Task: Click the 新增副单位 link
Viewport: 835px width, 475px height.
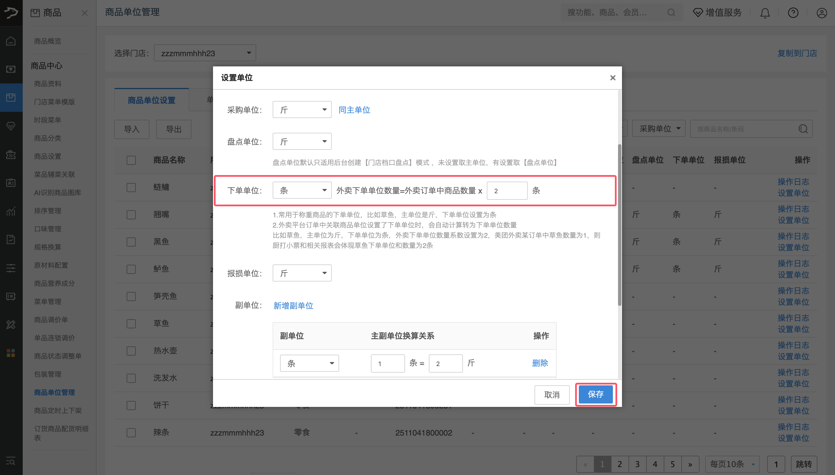Action: click(293, 305)
